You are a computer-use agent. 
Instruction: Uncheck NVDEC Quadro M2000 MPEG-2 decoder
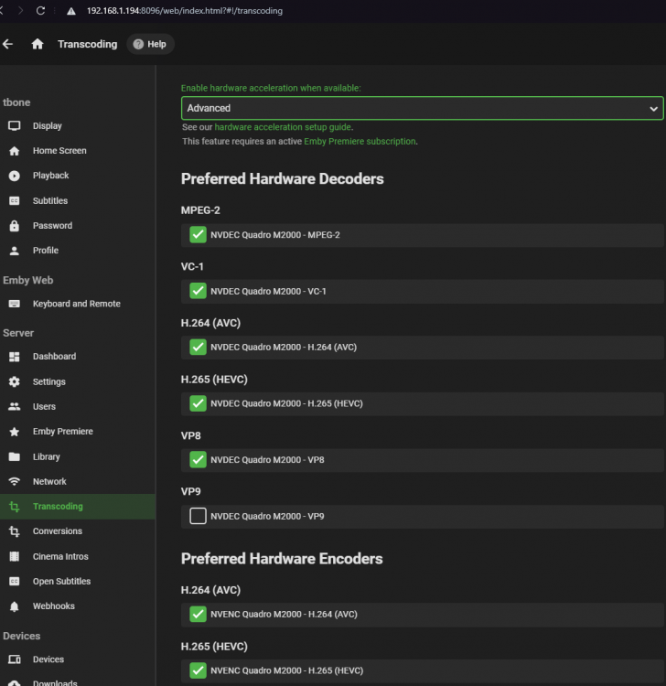[x=198, y=234]
